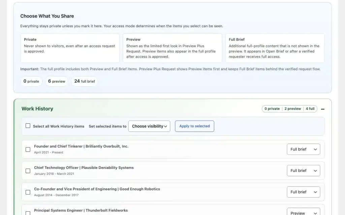
Task: Open the Choose visibility dropdown
Action: tap(149, 126)
